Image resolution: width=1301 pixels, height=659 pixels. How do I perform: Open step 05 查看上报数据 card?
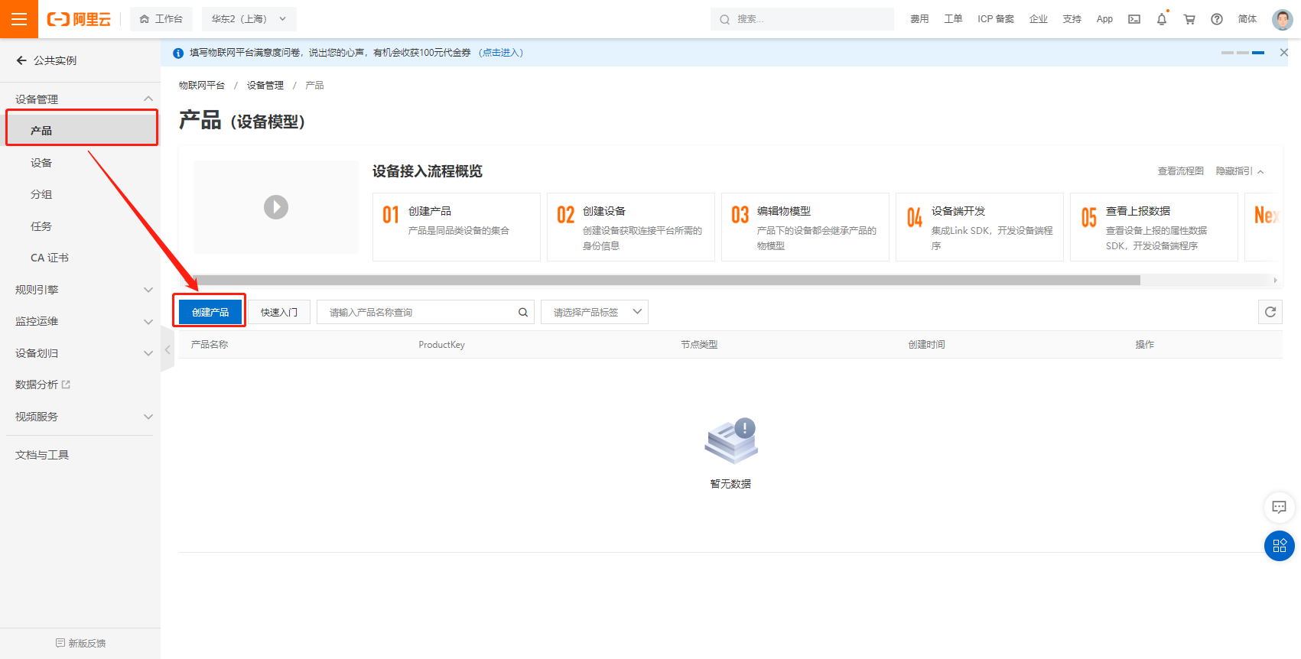(1154, 227)
